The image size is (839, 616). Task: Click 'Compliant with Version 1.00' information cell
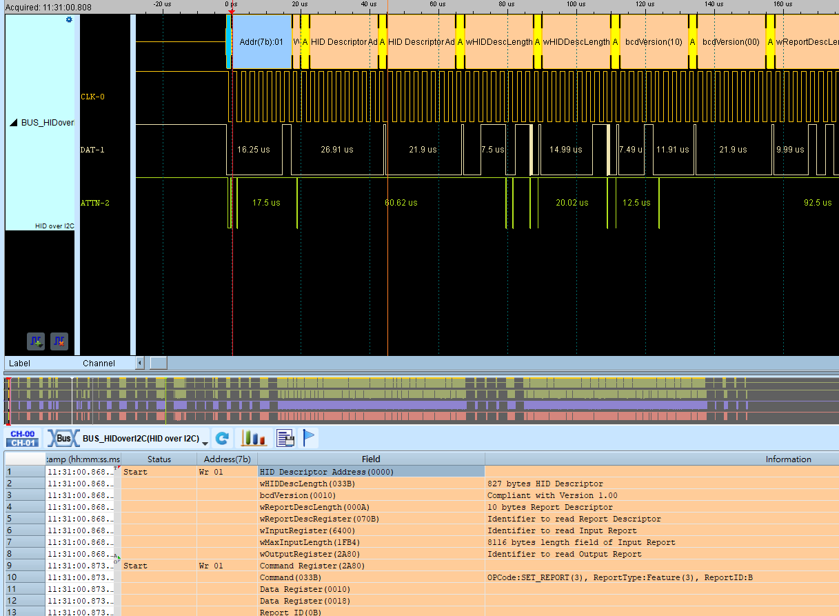click(662, 495)
